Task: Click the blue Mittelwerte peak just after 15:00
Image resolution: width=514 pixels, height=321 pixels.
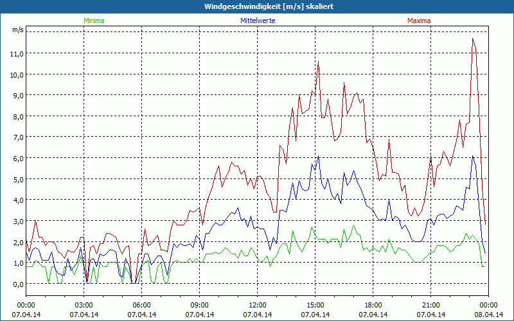Action: pyautogui.click(x=318, y=156)
